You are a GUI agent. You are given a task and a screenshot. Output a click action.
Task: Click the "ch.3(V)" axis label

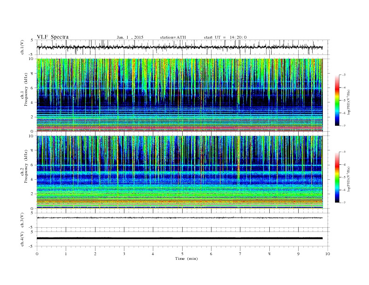coord(22,220)
